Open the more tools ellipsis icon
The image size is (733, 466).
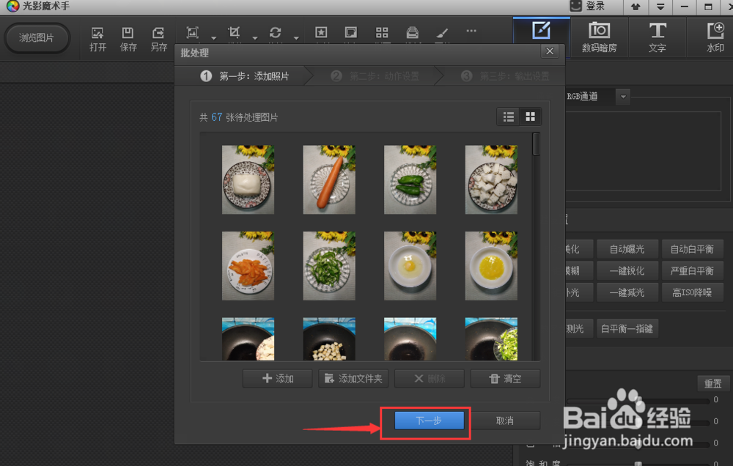tap(471, 31)
